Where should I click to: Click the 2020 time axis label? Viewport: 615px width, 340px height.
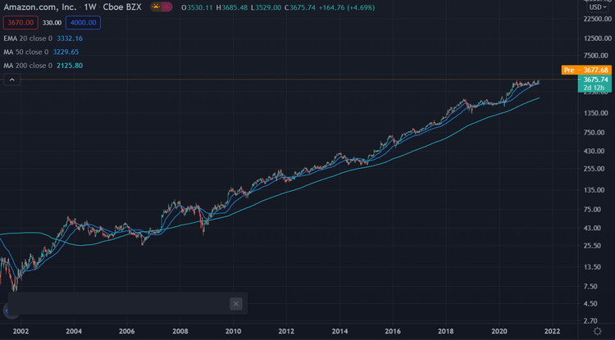click(499, 331)
